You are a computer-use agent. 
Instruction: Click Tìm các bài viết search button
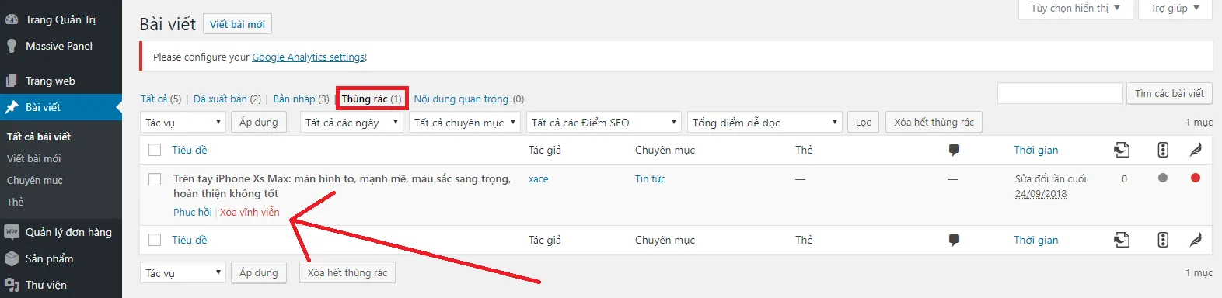1169,93
